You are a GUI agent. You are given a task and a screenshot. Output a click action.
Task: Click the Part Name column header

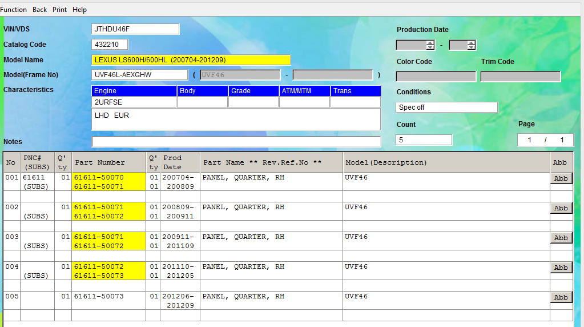click(x=272, y=162)
